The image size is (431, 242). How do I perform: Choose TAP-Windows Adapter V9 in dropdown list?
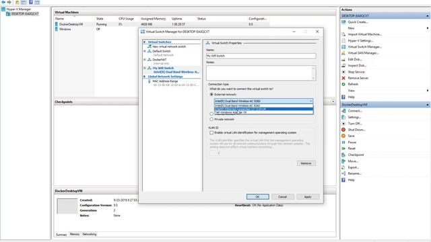[x=263, y=112]
